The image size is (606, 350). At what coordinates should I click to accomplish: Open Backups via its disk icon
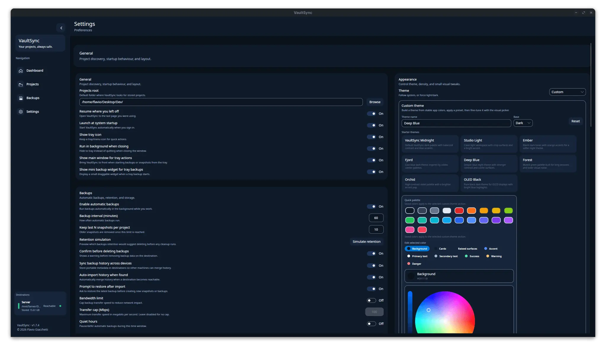pos(21,98)
